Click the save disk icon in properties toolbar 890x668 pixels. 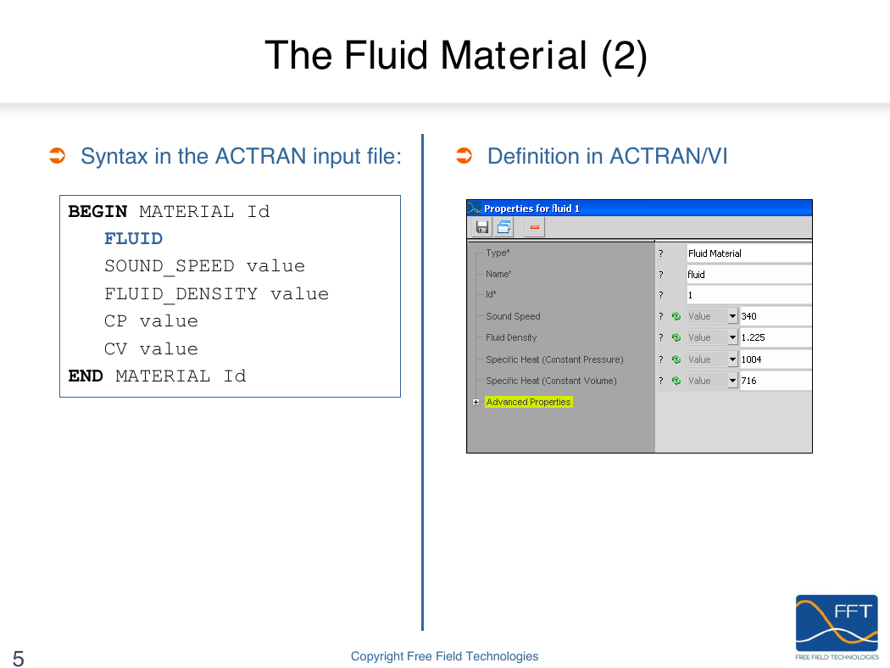(x=482, y=227)
